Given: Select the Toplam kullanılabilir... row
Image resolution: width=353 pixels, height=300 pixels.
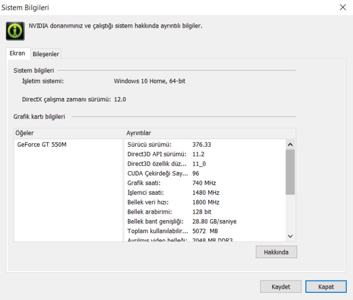Looking at the screenshot, I should click(205, 231).
